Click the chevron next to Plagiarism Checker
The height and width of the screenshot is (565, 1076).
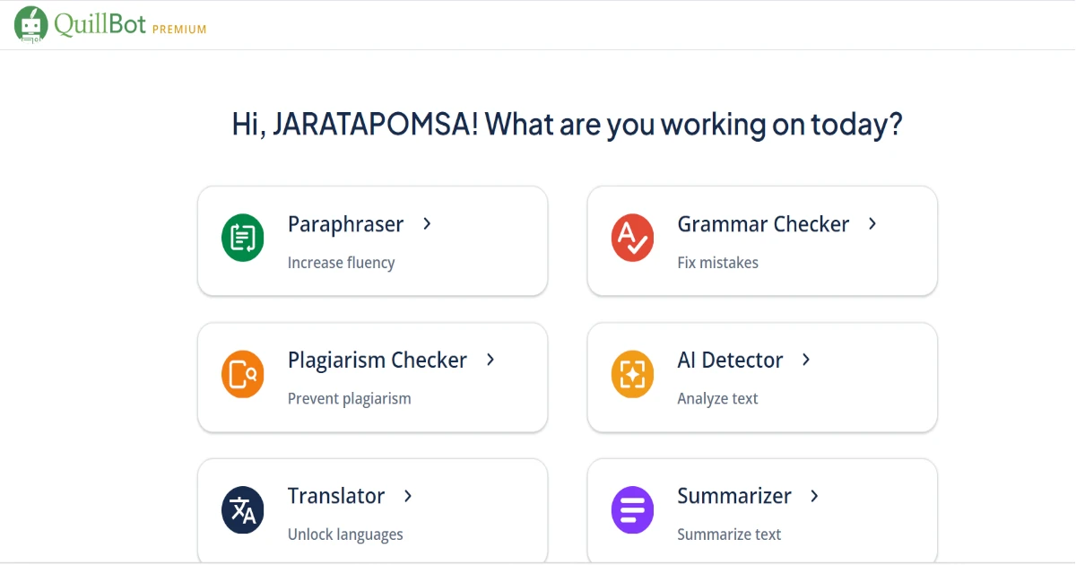[490, 360]
